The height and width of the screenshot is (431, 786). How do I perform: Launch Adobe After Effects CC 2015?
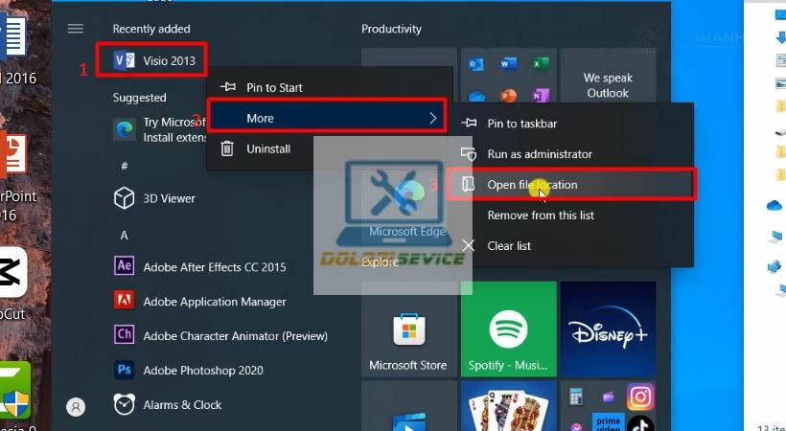coord(213,266)
